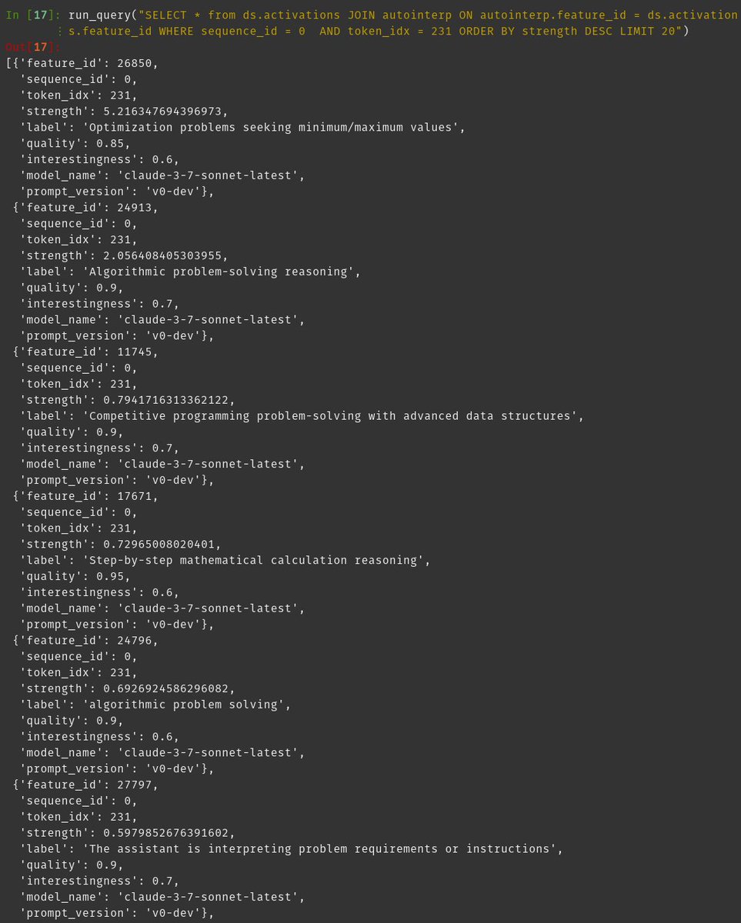Viewport: 741px width, 923px height.
Task: Click the 'assistant is interpreting problem requirements' label
Action: 323,849
